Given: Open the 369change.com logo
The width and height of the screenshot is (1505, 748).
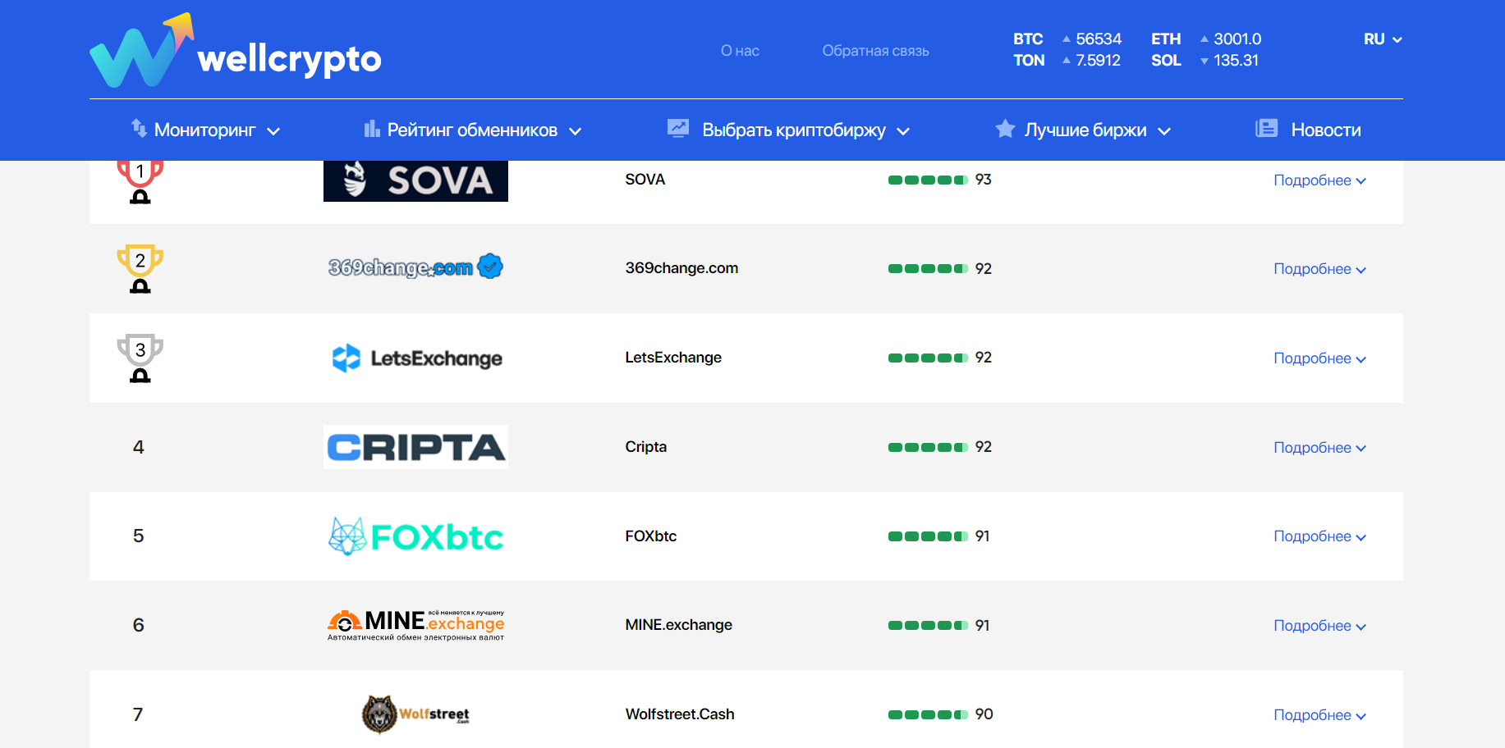Looking at the screenshot, I should [415, 267].
